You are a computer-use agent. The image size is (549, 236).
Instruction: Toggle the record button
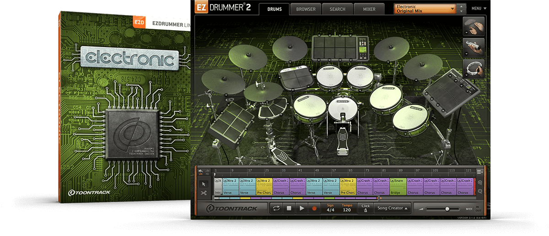click(x=314, y=208)
